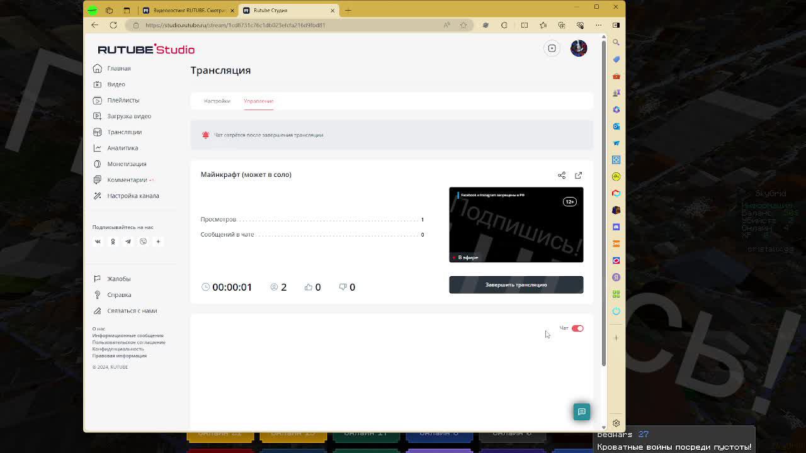This screenshot has width=806, height=453.
Task: Open Edge sidebar settings gear
Action: (616, 423)
